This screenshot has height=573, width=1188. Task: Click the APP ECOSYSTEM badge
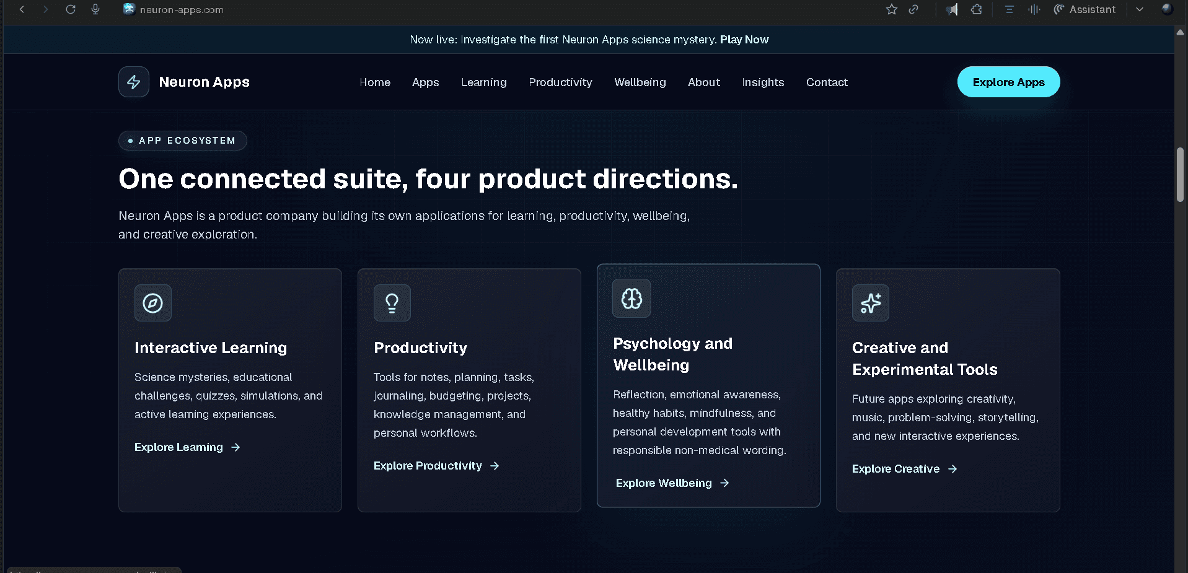point(182,141)
